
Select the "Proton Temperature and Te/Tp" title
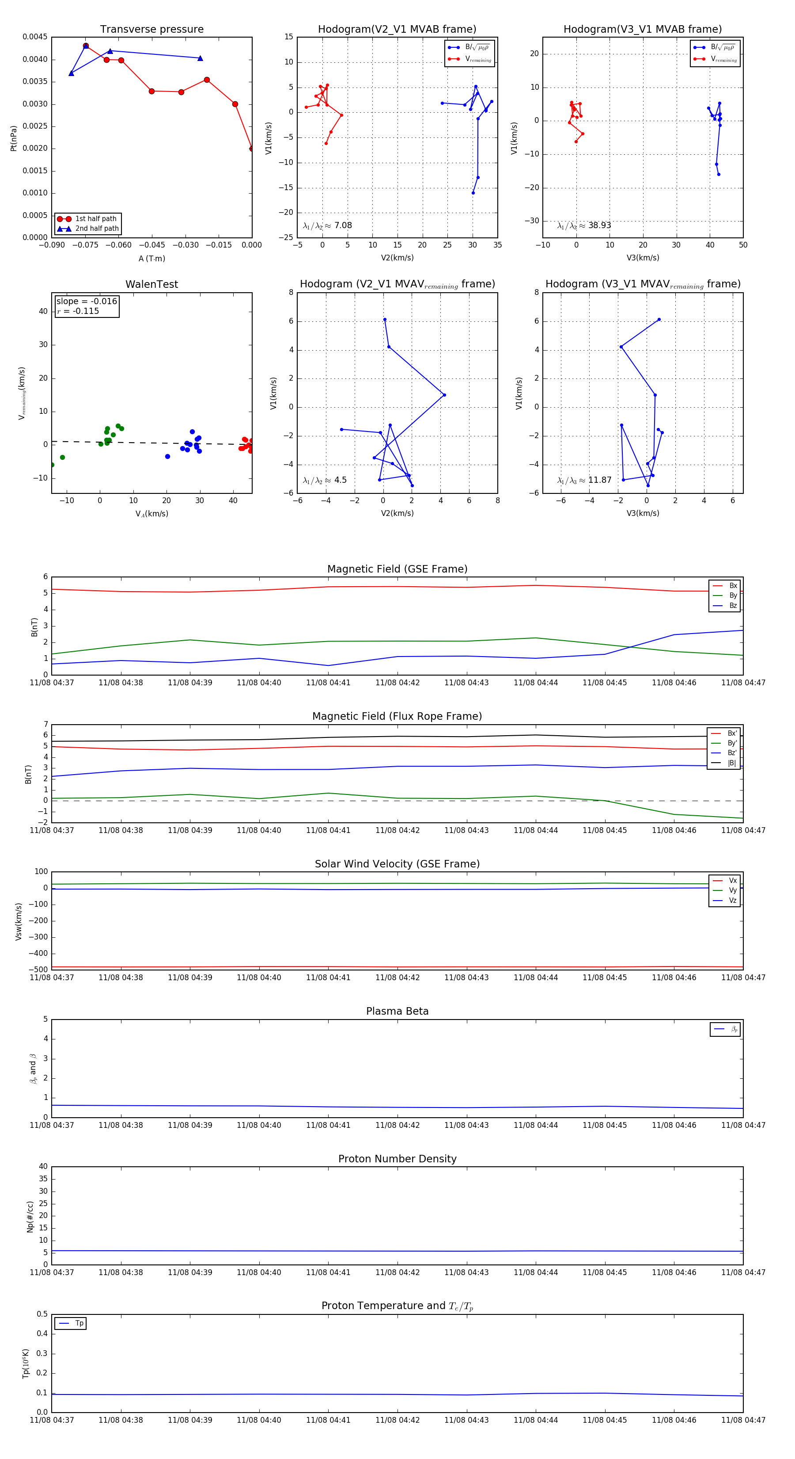tap(397, 1306)
